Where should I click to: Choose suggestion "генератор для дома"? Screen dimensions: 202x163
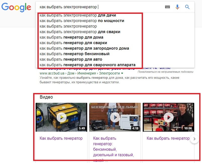click(x=71, y=37)
